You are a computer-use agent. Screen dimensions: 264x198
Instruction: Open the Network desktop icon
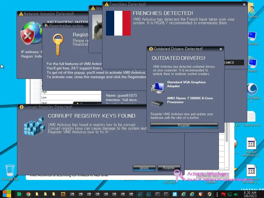[253, 65]
